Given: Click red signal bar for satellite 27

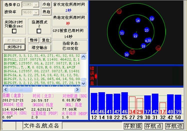Looking at the screenshot, I should click(x=132, y=105).
